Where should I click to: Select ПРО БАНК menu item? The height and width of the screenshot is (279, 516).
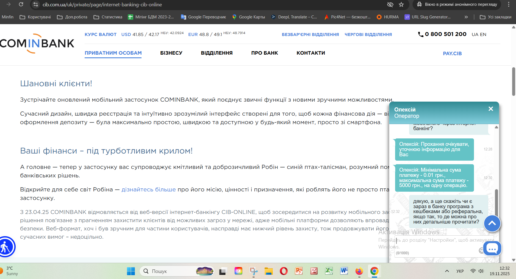tap(264, 53)
